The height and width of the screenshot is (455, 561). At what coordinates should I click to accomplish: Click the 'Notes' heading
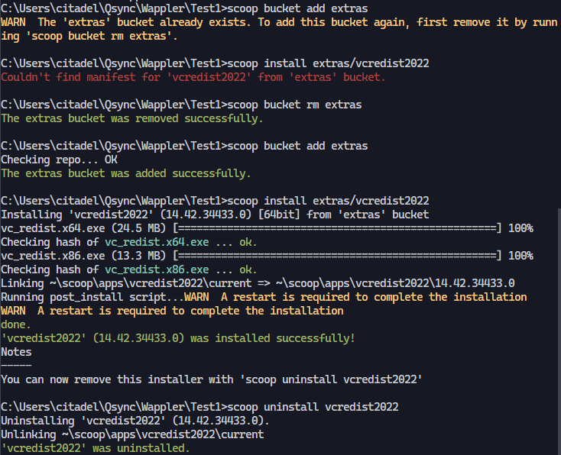16,352
